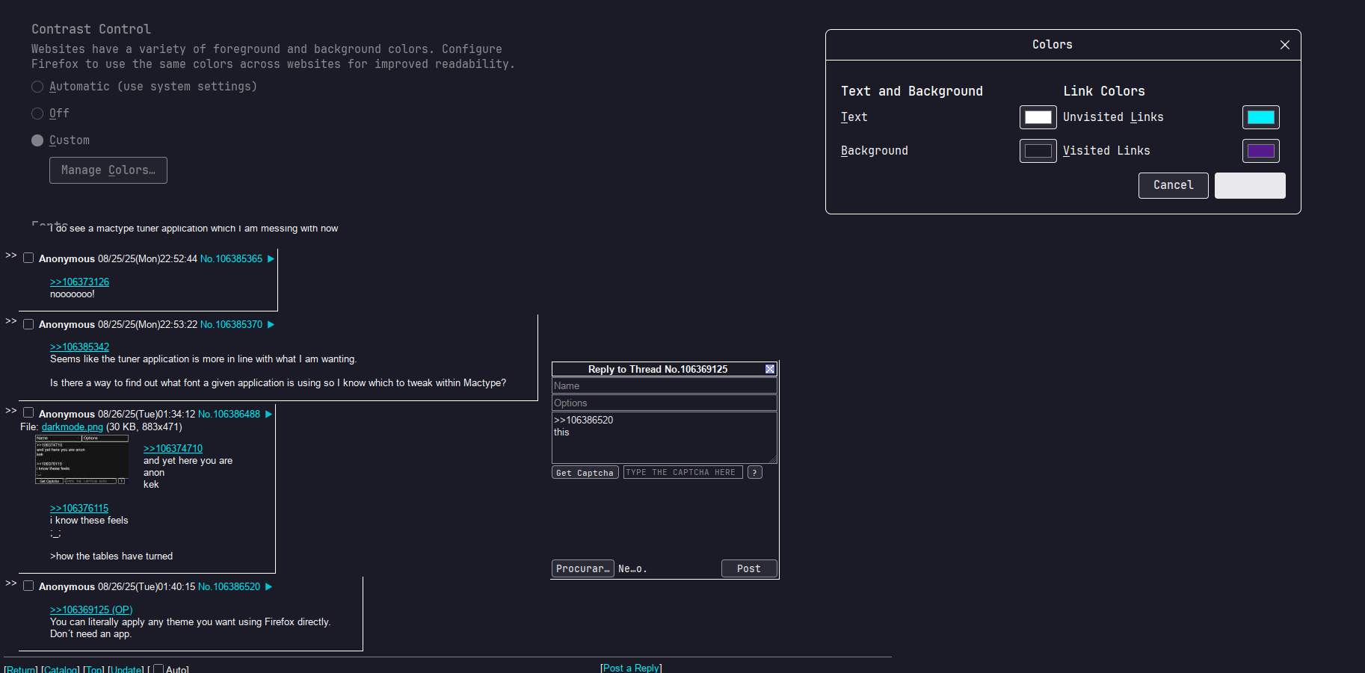
Task: Open the Visited Links purple color swatch
Action: coord(1260,151)
